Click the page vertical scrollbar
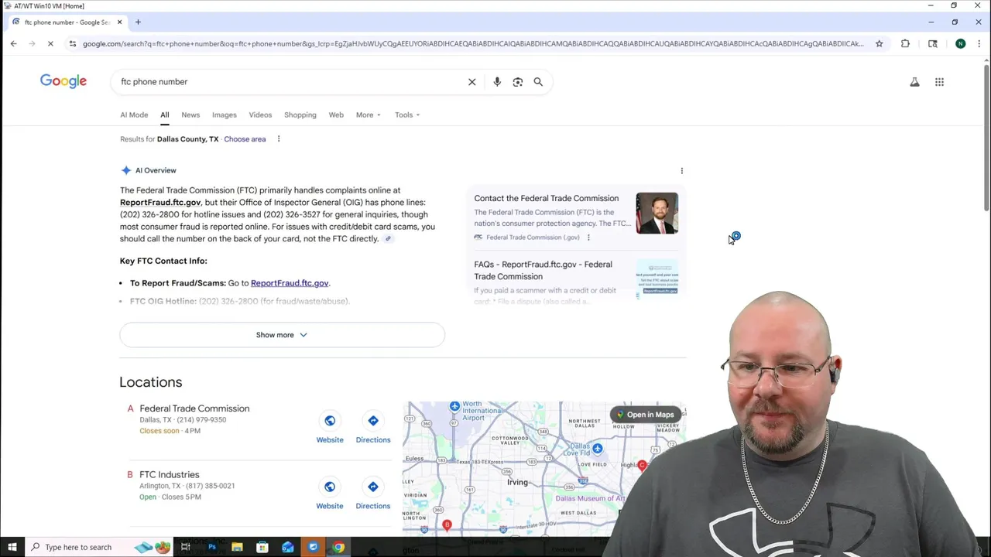991x557 pixels. point(986,139)
